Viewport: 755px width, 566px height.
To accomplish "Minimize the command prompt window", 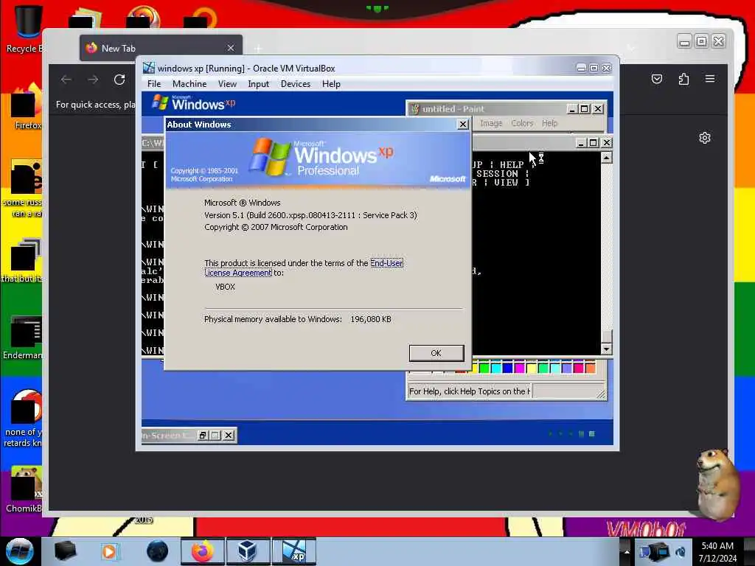I will pyautogui.click(x=581, y=143).
